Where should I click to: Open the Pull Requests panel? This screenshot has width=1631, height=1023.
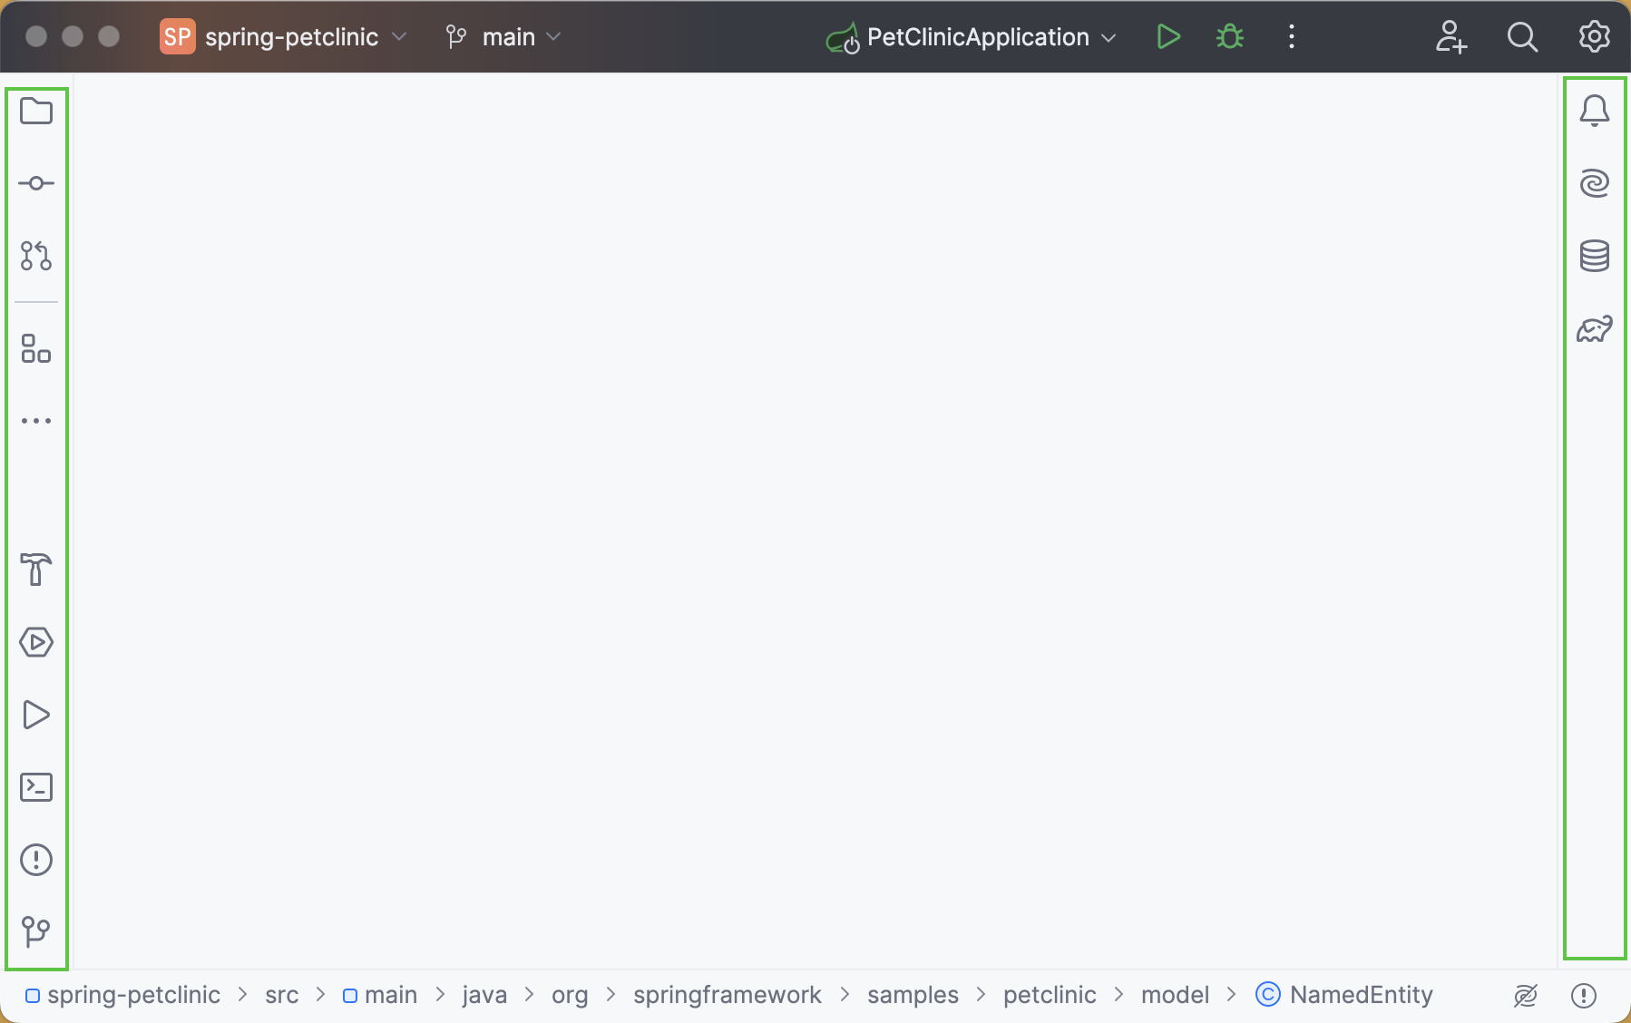point(36,255)
